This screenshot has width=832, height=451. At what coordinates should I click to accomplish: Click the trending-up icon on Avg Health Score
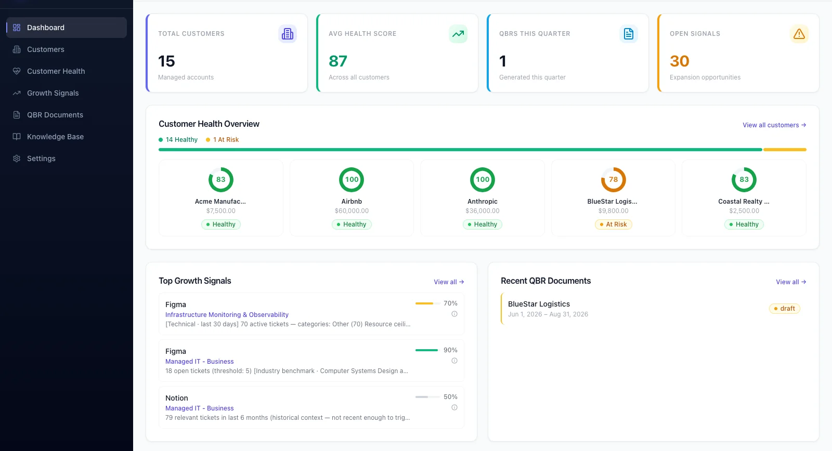coord(458,34)
